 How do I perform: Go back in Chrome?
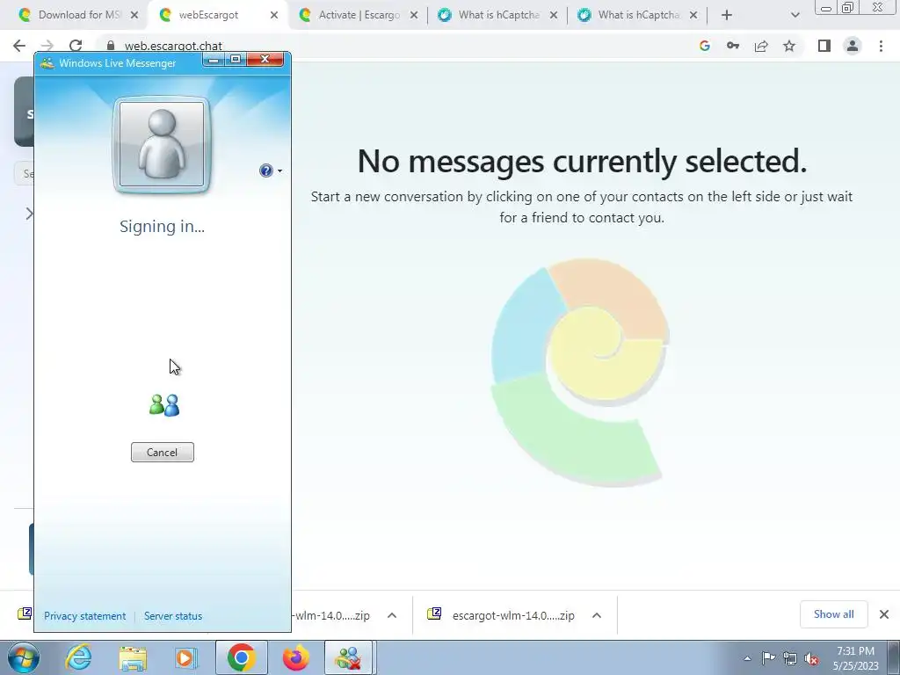(19, 46)
